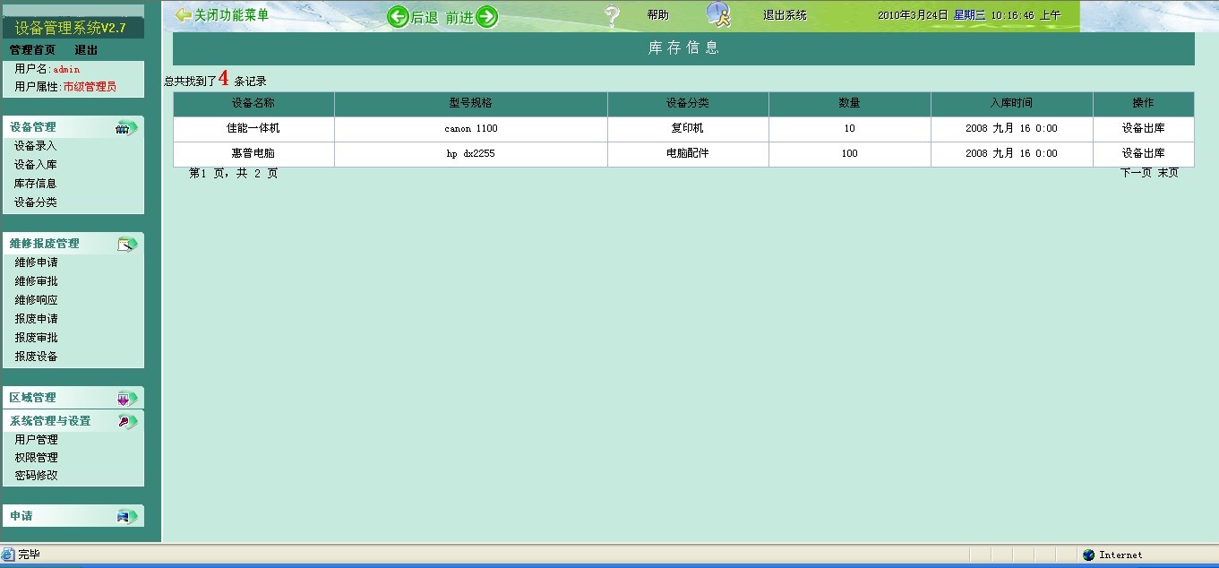Click 设备出库 for 惠普电脑 row
1219x568 pixels.
click(x=1143, y=154)
